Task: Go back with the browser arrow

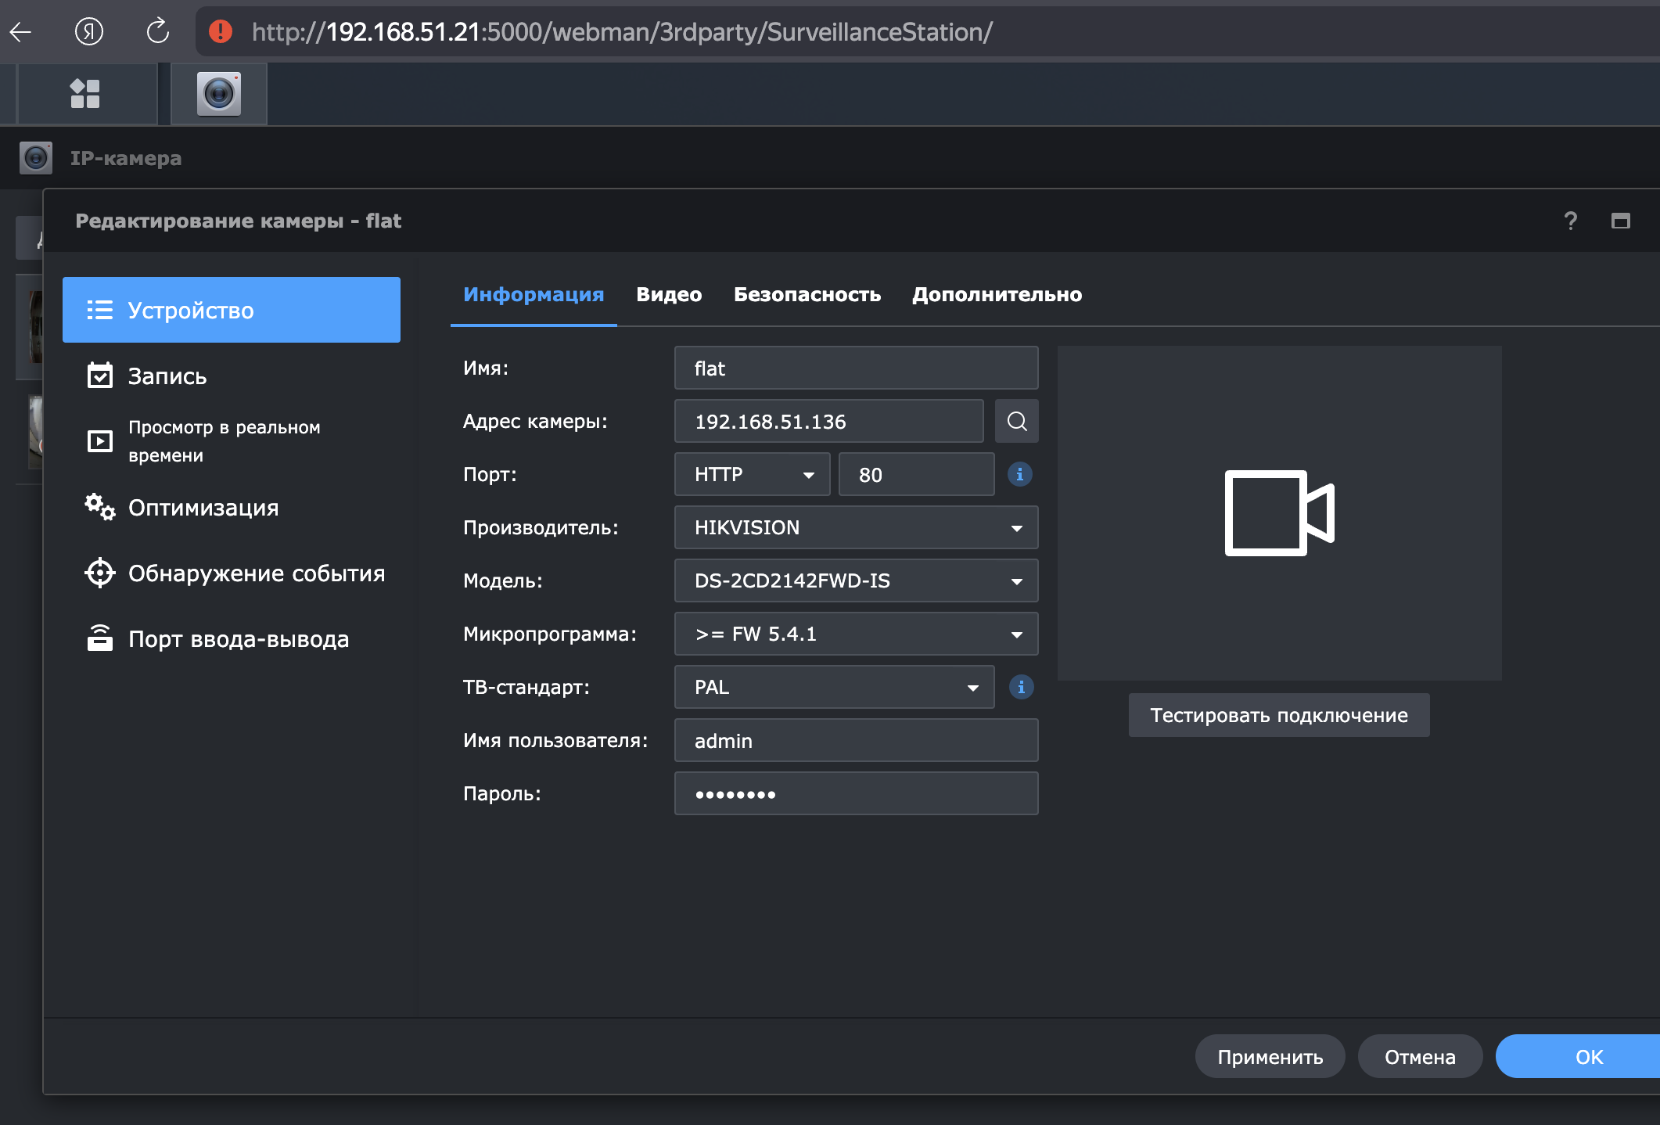Action: tap(21, 31)
